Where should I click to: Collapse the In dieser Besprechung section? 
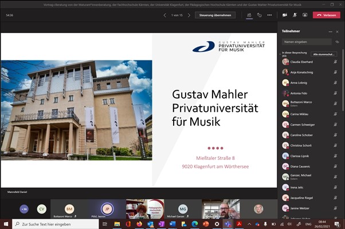(x=280, y=54)
